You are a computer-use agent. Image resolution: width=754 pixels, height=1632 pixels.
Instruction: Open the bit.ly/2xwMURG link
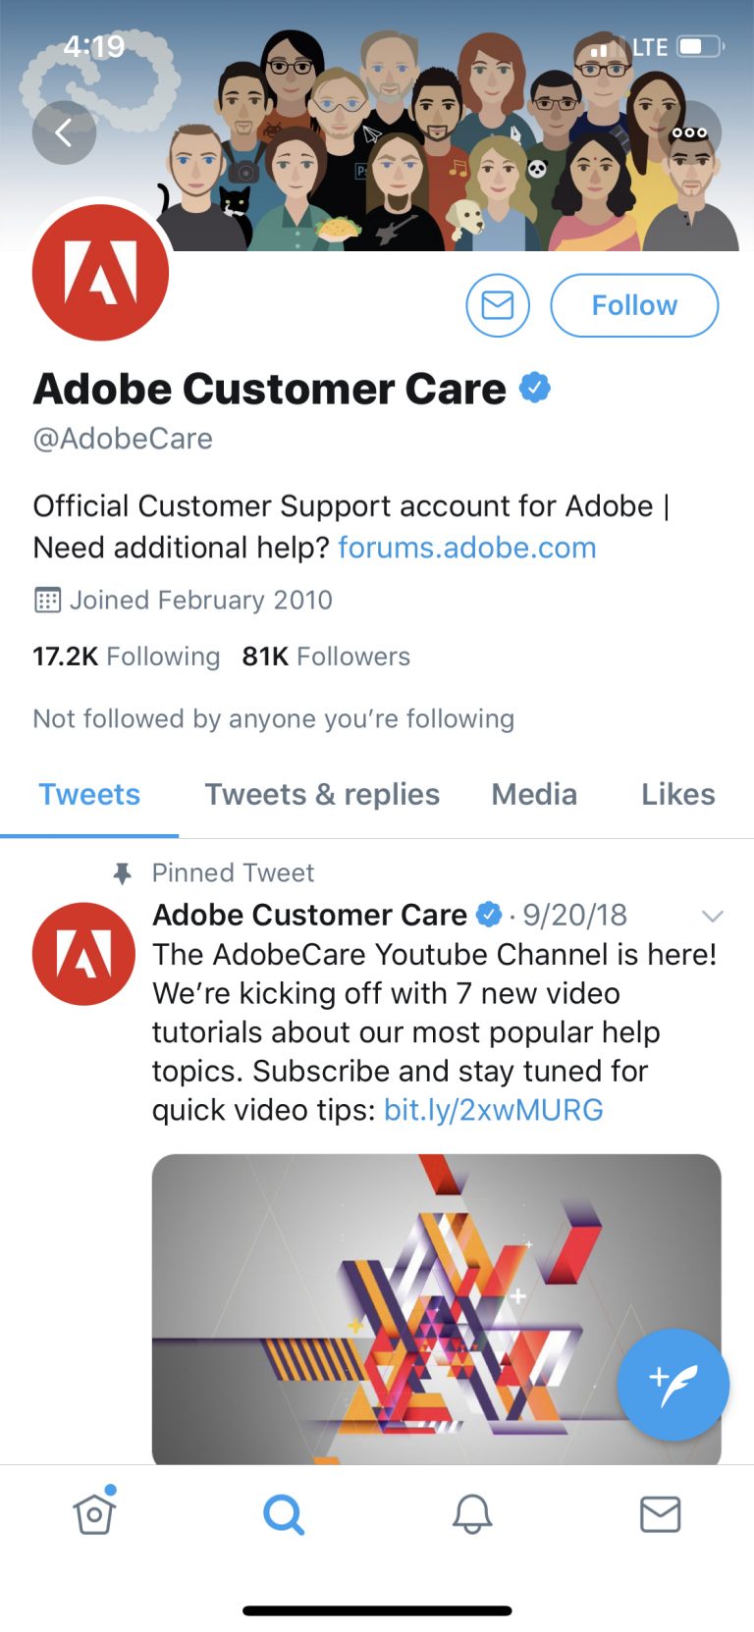(493, 1110)
